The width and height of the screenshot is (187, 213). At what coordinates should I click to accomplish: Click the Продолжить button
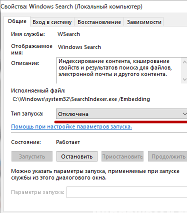point(167,156)
